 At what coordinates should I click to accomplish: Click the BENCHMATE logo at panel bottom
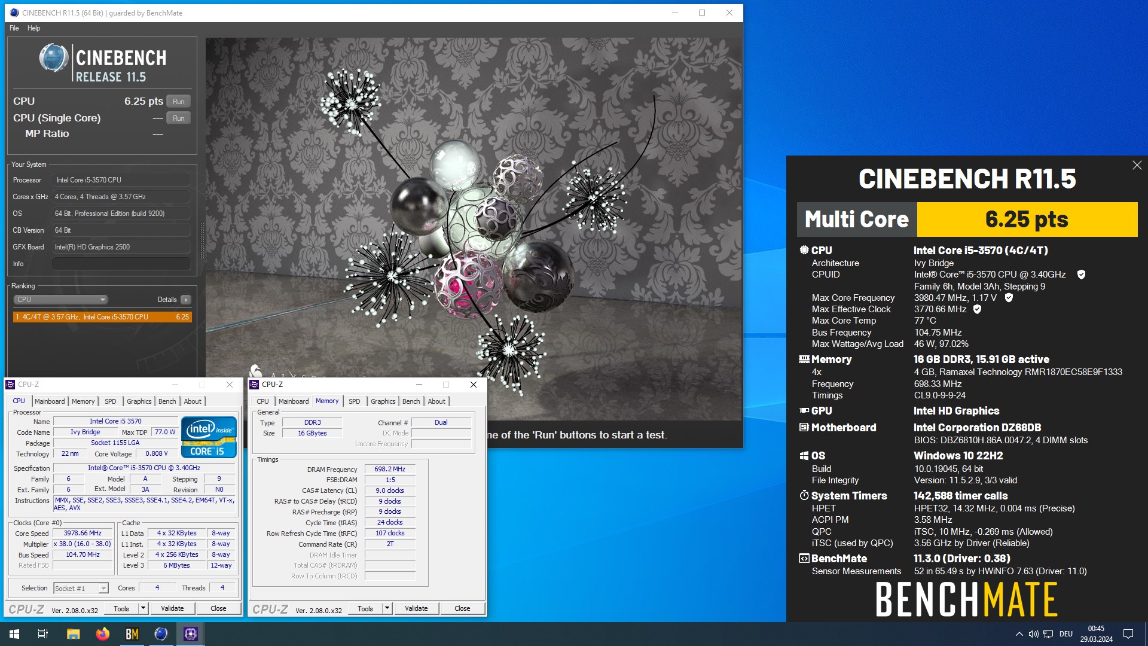[967, 599]
